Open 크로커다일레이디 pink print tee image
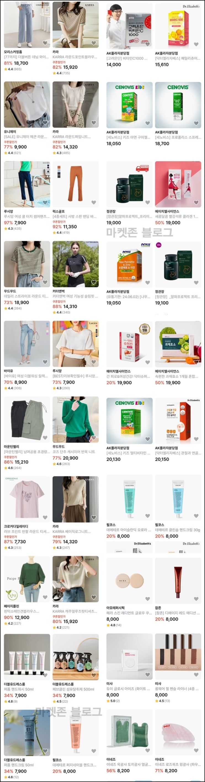This screenshot has width=205, height=782. point(27,499)
